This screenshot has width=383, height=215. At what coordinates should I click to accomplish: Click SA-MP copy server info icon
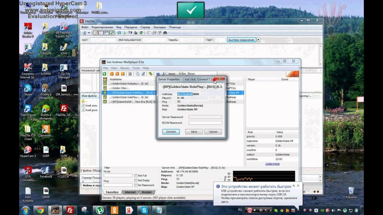[x=138, y=74]
